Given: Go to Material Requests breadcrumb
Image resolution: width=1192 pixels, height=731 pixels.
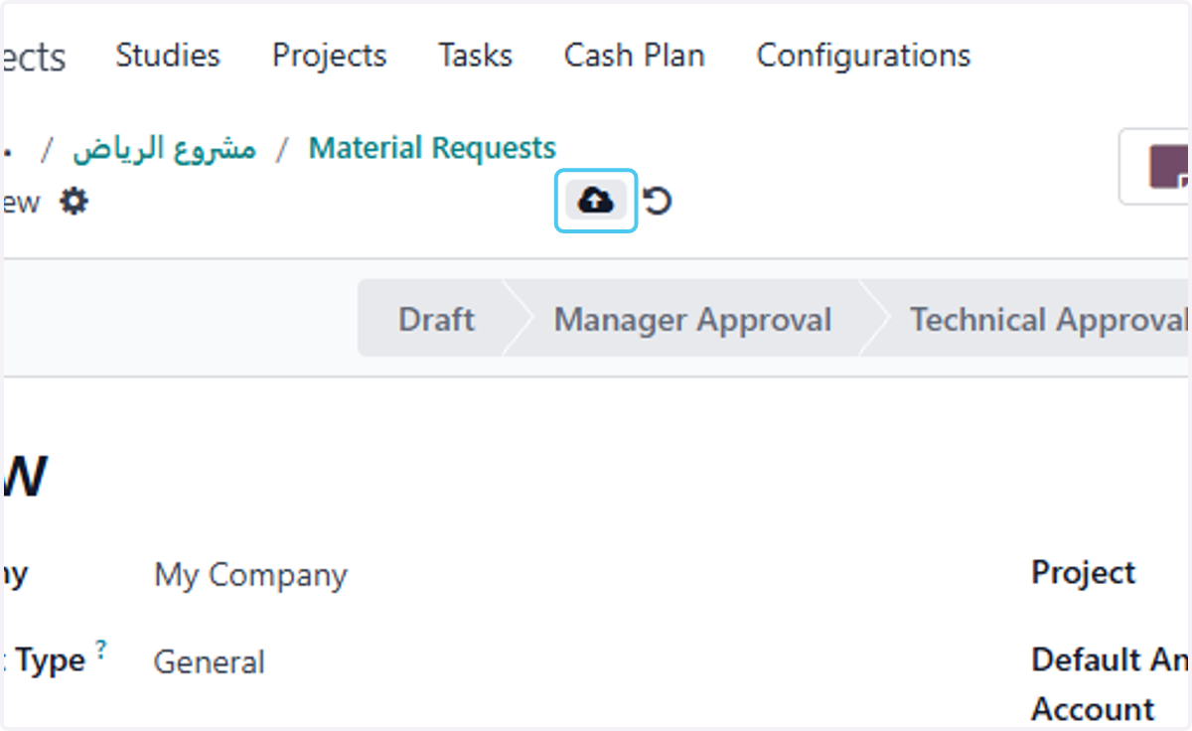Looking at the screenshot, I should pyautogui.click(x=432, y=149).
